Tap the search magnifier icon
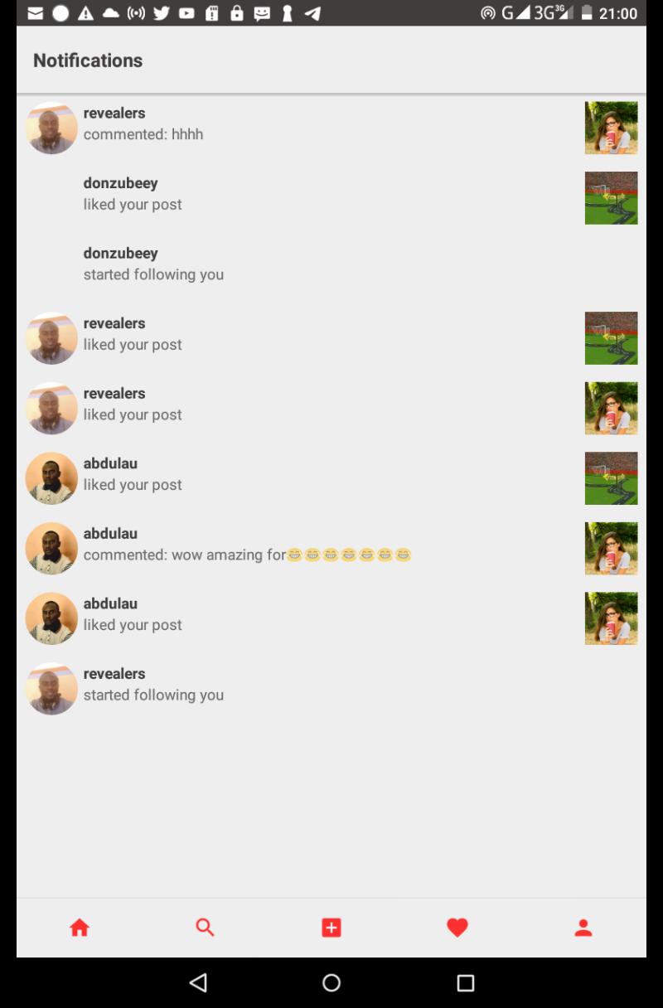This screenshot has width=663, height=1008. (206, 928)
